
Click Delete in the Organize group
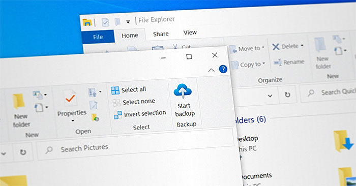coord(288,47)
